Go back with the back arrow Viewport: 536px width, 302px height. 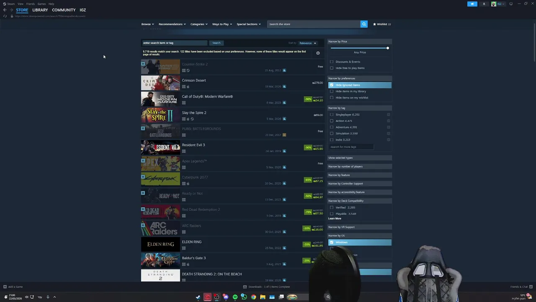[5, 10]
